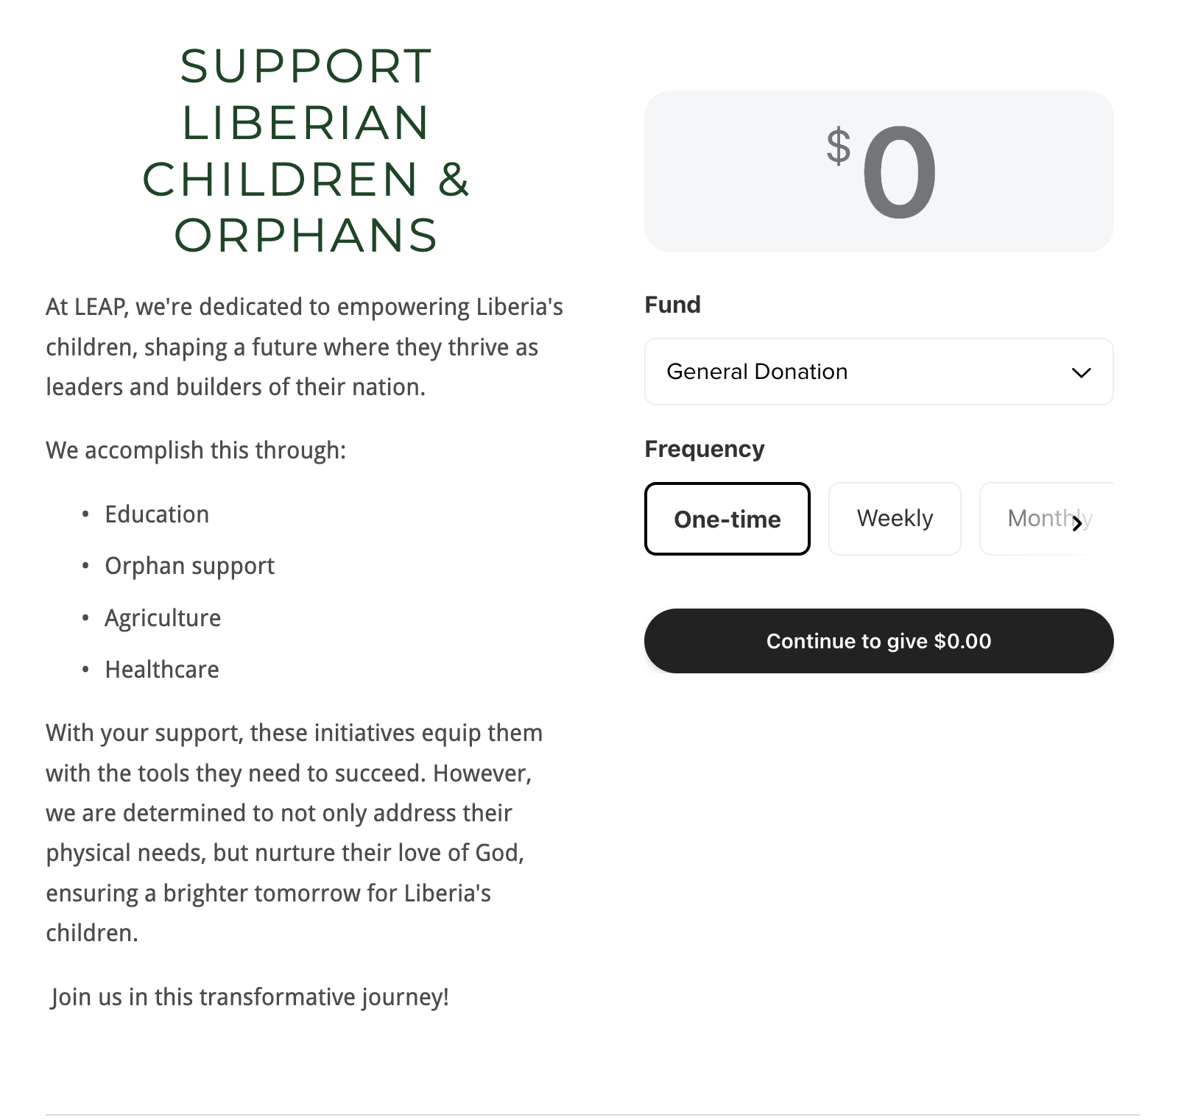Choose the Weekly giving frequency

[895, 519]
